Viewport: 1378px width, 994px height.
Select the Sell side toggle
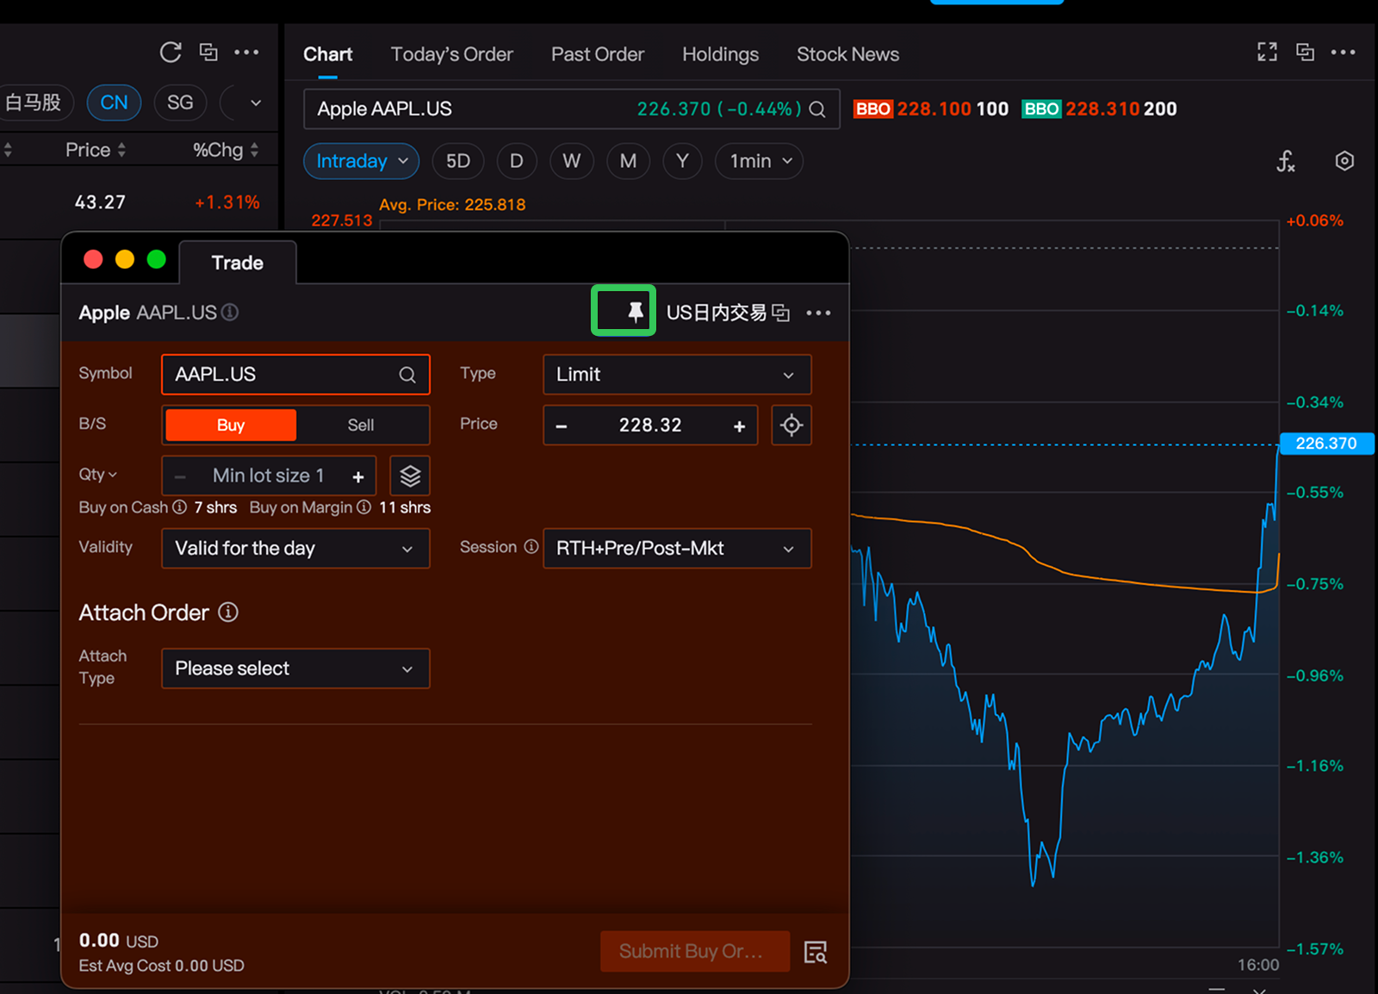click(361, 426)
